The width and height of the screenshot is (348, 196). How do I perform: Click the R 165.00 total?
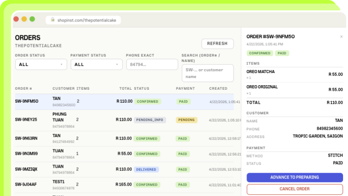click(x=123, y=184)
